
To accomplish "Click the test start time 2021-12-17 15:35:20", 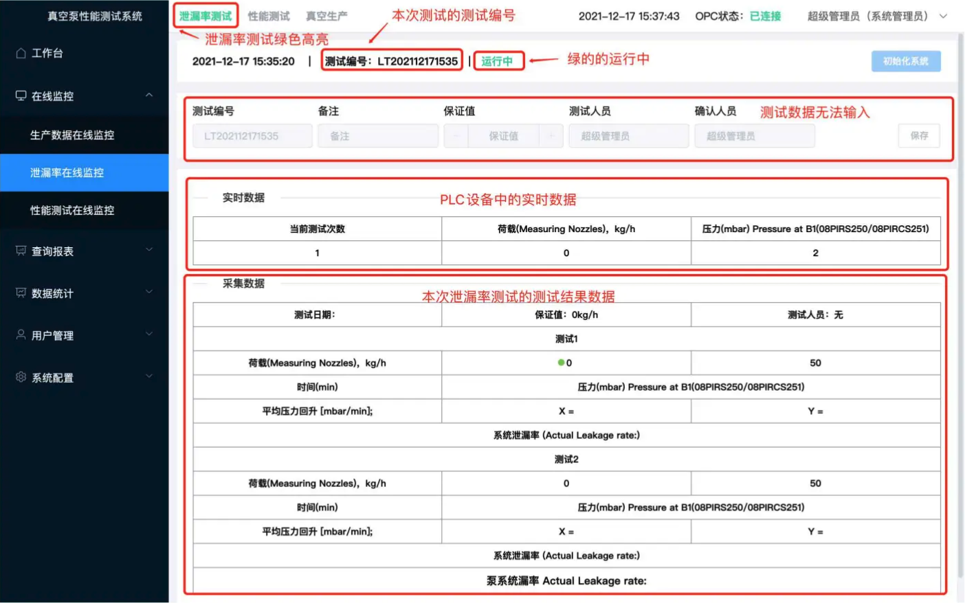I will click(x=243, y=61).
